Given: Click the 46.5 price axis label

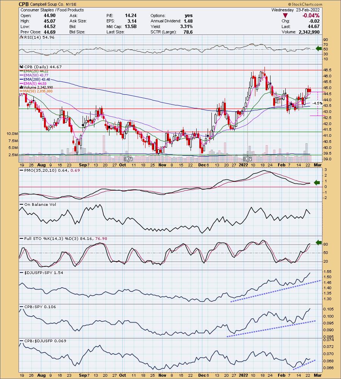Looking at the screenshot, I should pos(327,70).
